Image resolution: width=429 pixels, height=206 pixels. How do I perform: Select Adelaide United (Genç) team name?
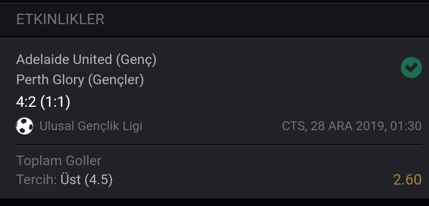[x=86, y=60]
